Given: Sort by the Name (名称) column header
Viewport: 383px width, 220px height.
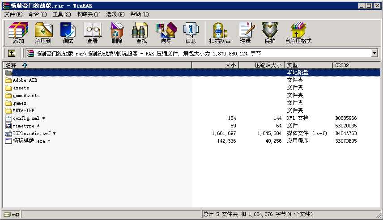Looking at the screenshot, I should (x=98, y=65).
